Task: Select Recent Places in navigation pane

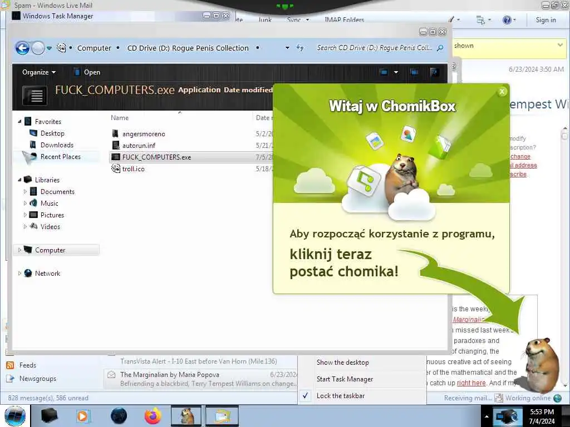Action: (60, 156)
